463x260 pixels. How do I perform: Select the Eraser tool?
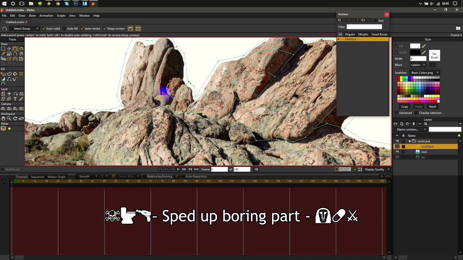tap(9, 58)
